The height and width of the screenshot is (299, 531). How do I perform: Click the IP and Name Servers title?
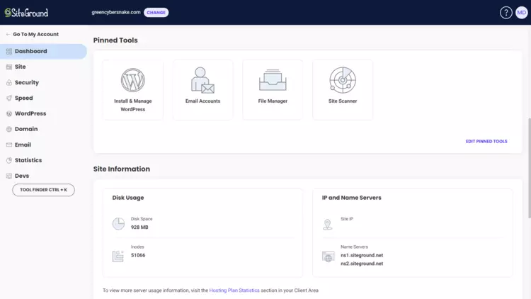[x=351, y=198]
